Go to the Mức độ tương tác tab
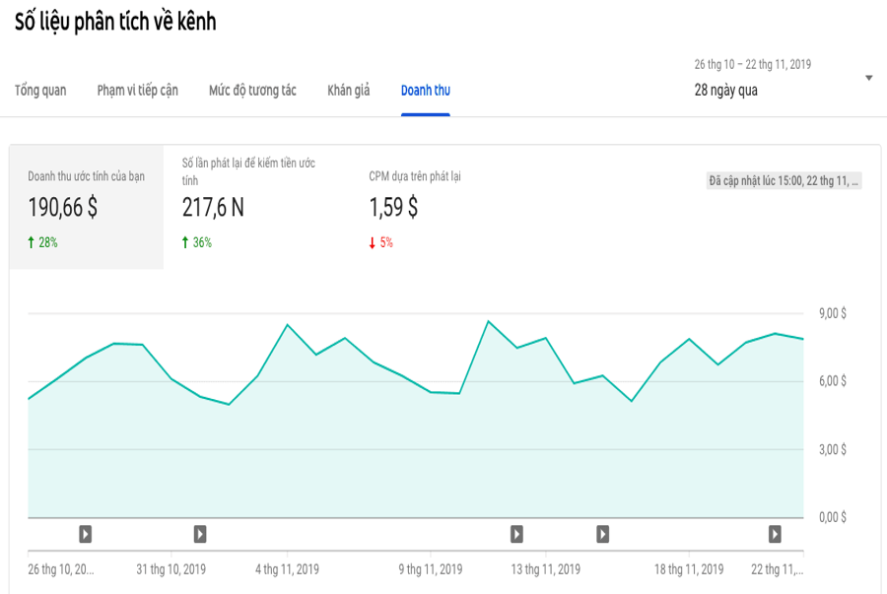This screenshot has width=887, height=594. point(252,91)
